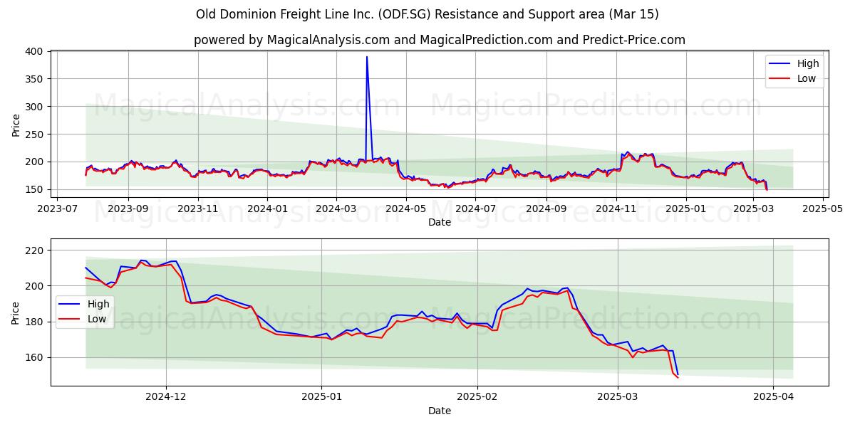Click the '160' bottom y-axis label
The image size is (855, 427).
coord(36,357)
